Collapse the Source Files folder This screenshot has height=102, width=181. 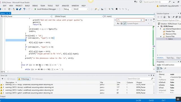coord(161,37)
